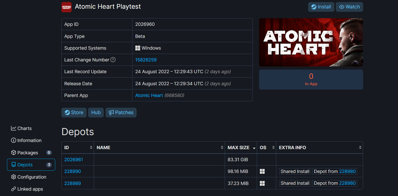Click the App Type value Beta

point(140,36)
